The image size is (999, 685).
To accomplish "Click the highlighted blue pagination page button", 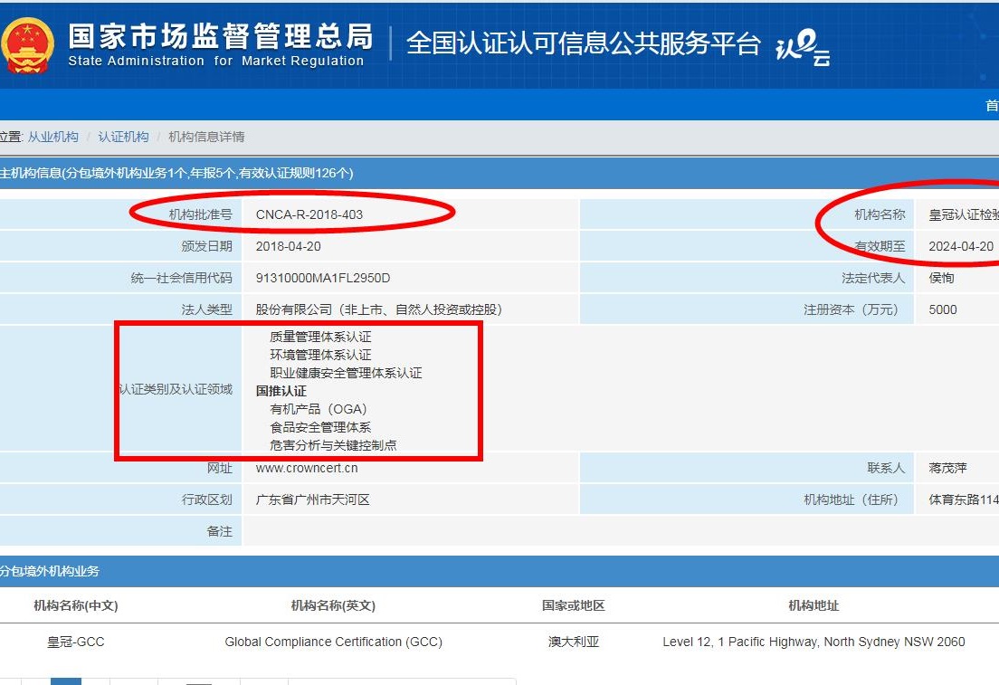I will click(66, 681).
